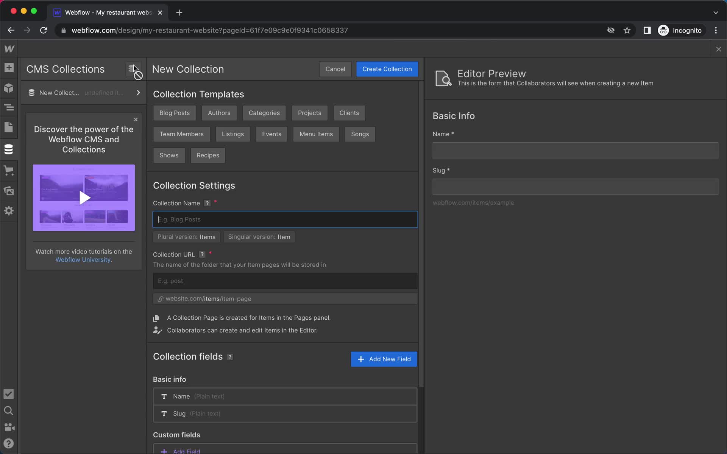
Task: Select the Menu Items collection template
Action: pyautogui.click(x=316, y=134)
